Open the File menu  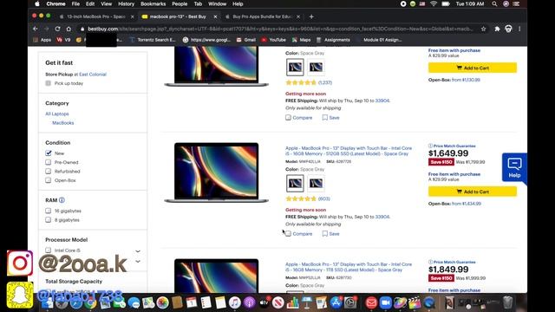75,3
